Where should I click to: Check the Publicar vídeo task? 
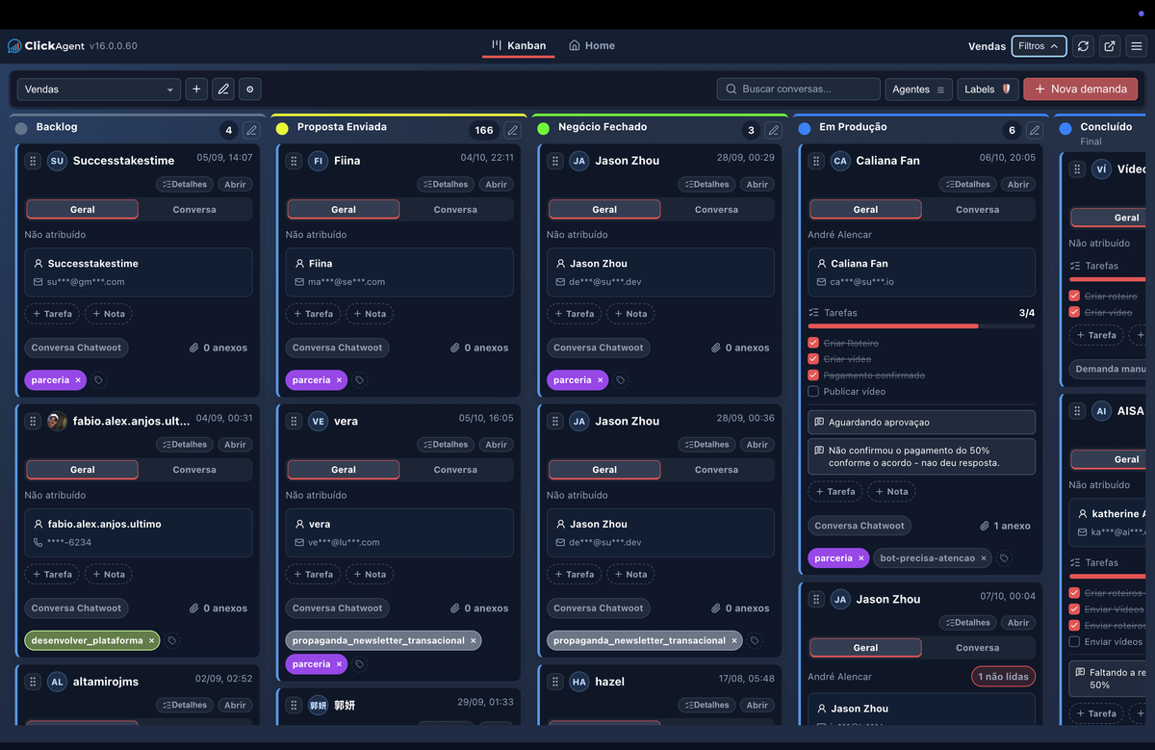pos(813,392)
